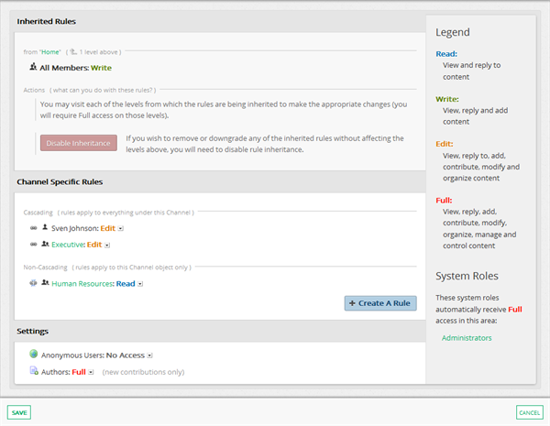Save the permission changes
This screenshot has height=426, width=550.
(19, 412)
